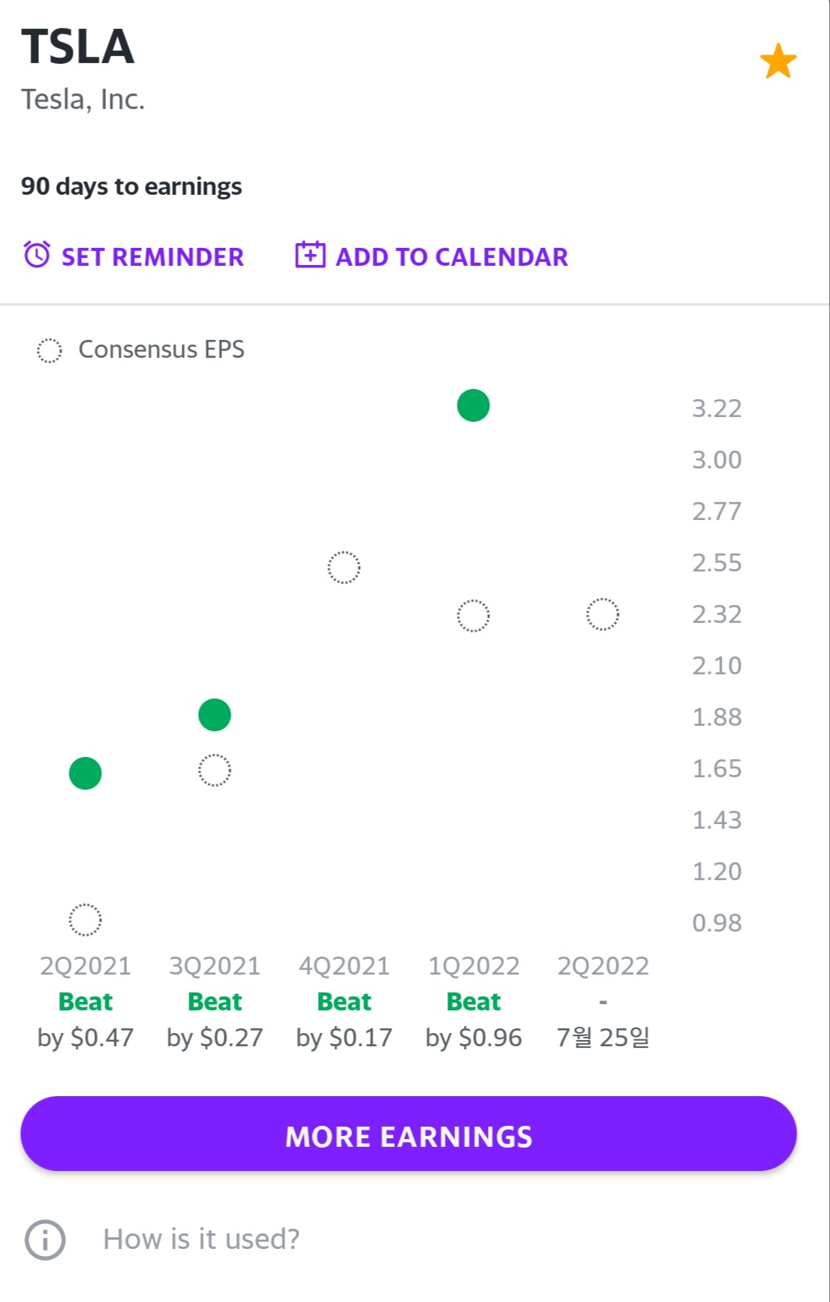
Task: Select the 4Q2021 consensus EPS dotted circle
Action: (344, 568)
